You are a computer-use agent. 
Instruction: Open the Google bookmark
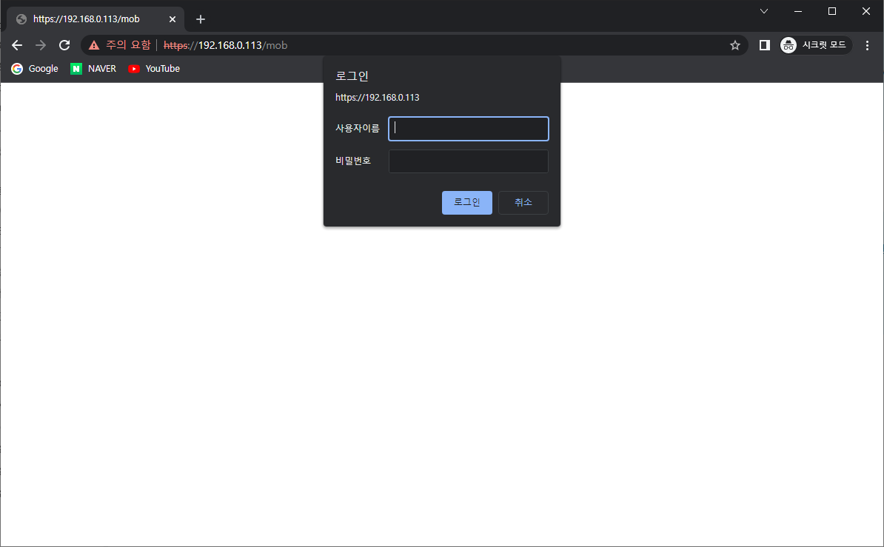[x=35, y=69]
